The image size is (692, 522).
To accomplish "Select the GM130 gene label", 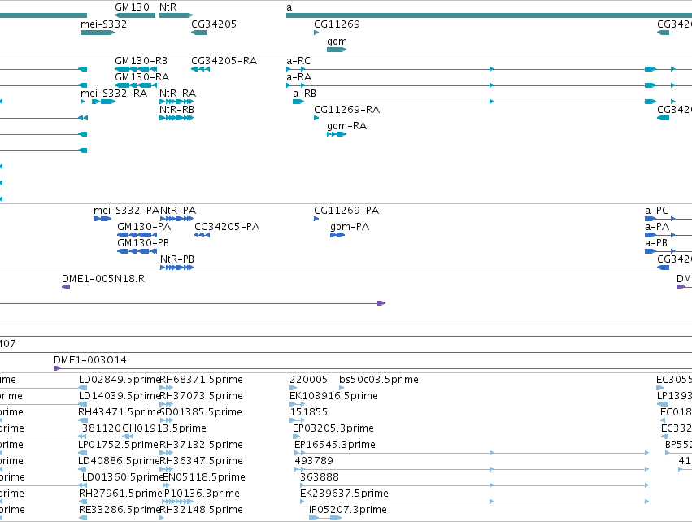I will click(132, 7).
